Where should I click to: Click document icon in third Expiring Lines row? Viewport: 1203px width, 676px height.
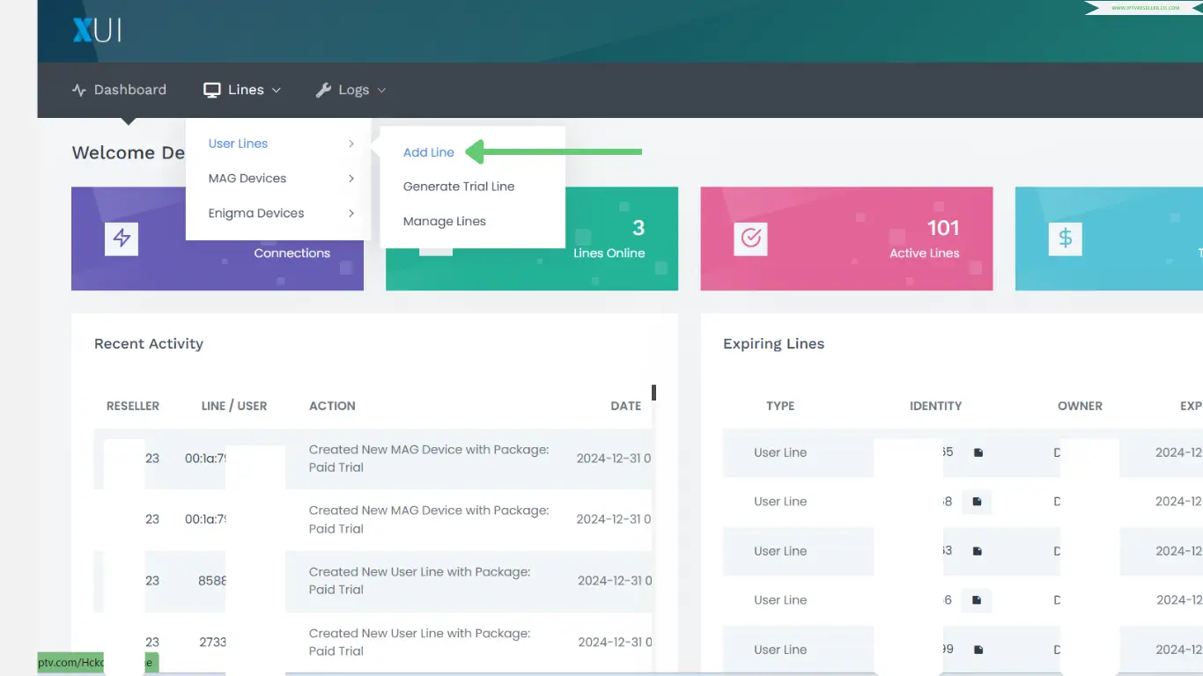[x=978, y=551]
